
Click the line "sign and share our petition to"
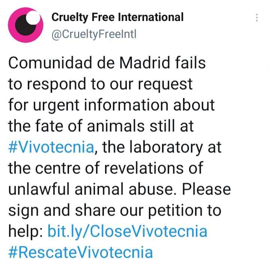click(x=115, y=211)
